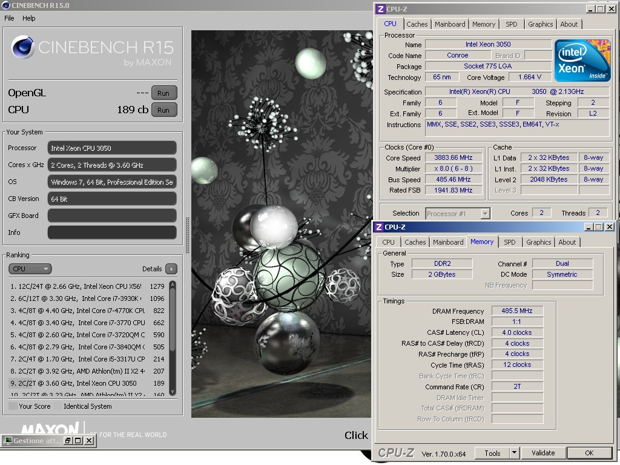Click the Tools button in CPU-Z
The width and height of the screenshot is (620, 465).
[492, 453]
